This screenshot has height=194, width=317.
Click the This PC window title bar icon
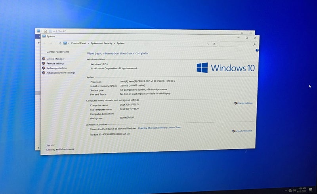(38, 31)
